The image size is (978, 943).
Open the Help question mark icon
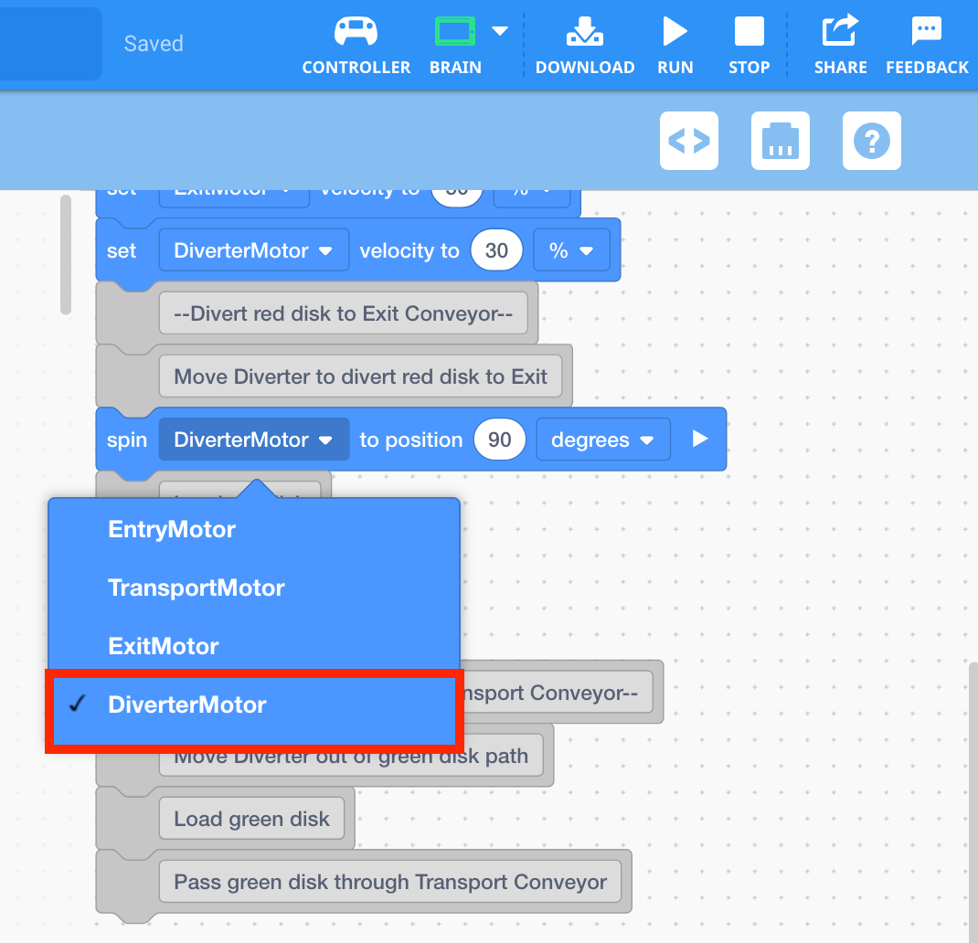(872, 141)
